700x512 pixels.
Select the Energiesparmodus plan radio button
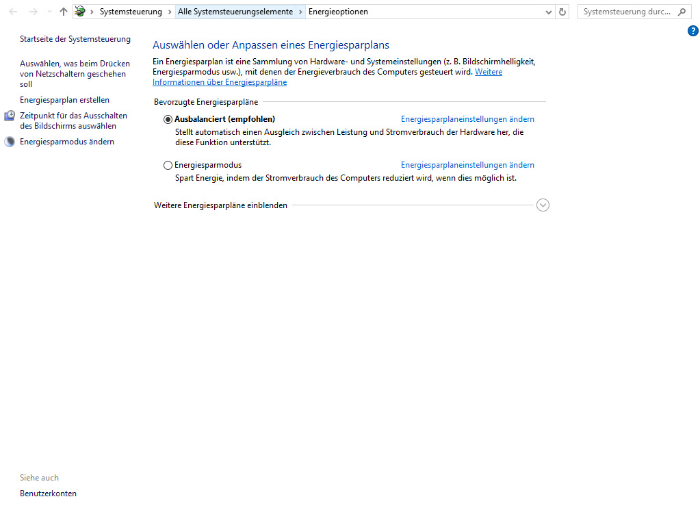pos(168,166)
